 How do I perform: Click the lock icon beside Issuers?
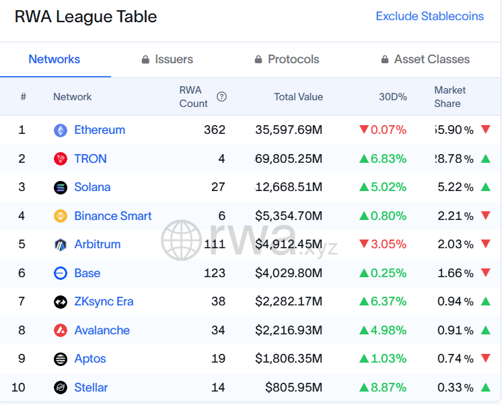(145, 60)
